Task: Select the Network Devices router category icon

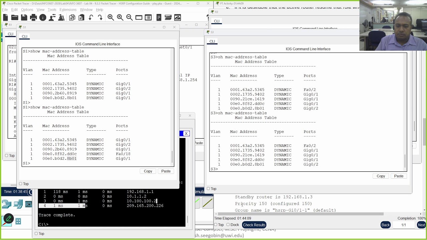Action: pyautogui.click(x=7, y=204)
